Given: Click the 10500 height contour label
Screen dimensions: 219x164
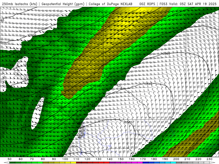Looking at the screenshot, I should [128, 122].
